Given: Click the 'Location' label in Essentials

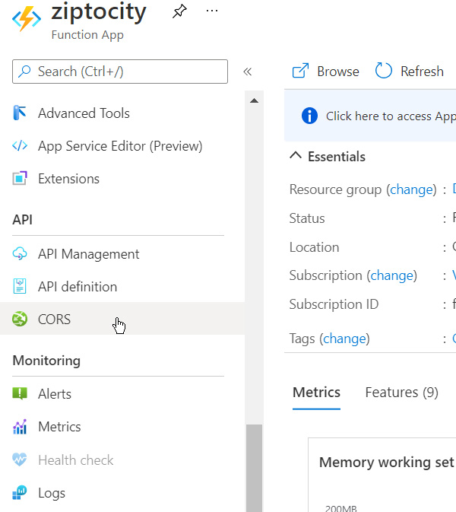Looking at the screenshot, I should tap(314, 247).
